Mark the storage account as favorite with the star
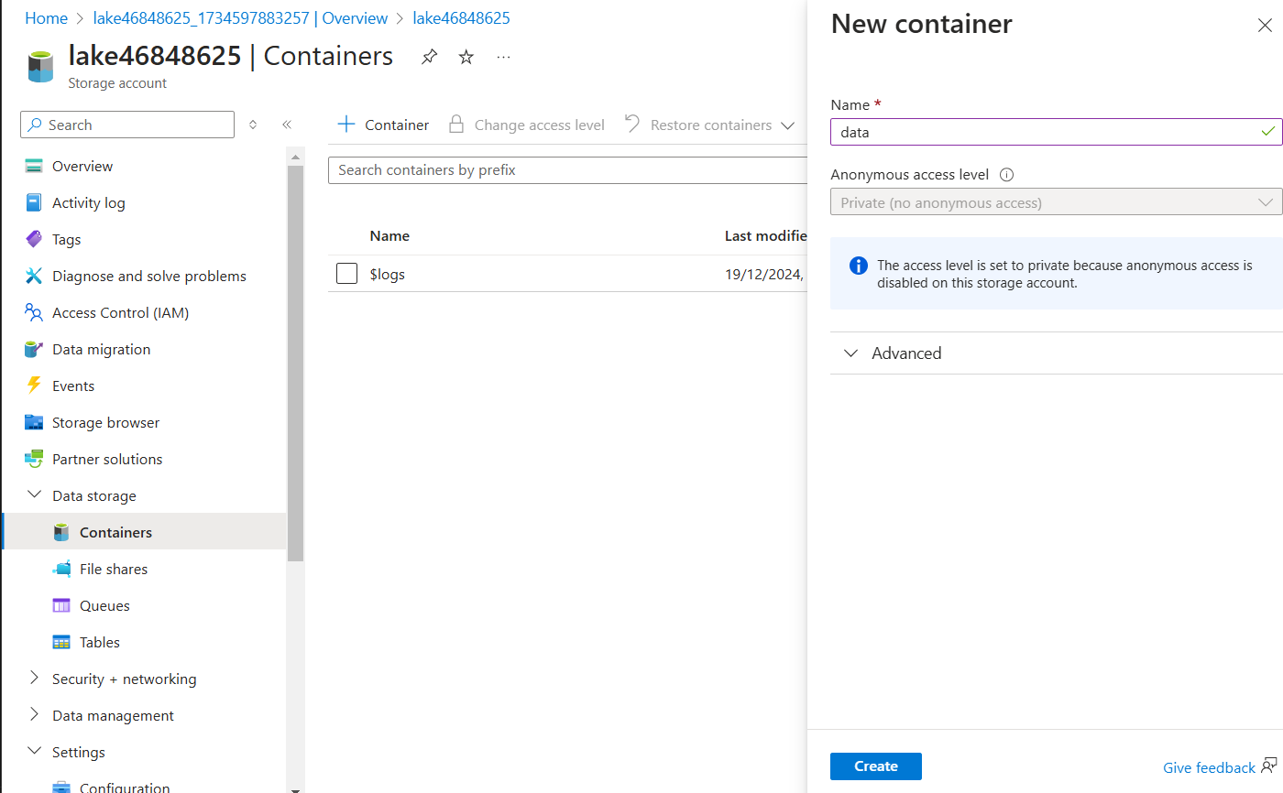 [466, 57]
